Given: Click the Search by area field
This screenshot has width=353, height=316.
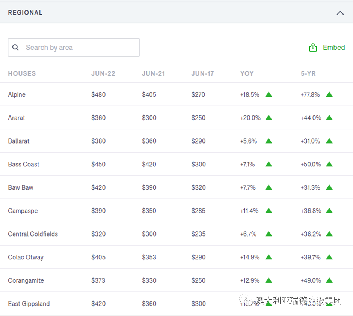Looking at the screenshot, I should point(79,48).
